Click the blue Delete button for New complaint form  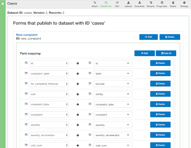pos(170,37)
